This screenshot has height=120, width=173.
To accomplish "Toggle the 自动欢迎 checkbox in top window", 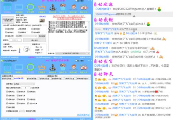I will coord(6,29).
